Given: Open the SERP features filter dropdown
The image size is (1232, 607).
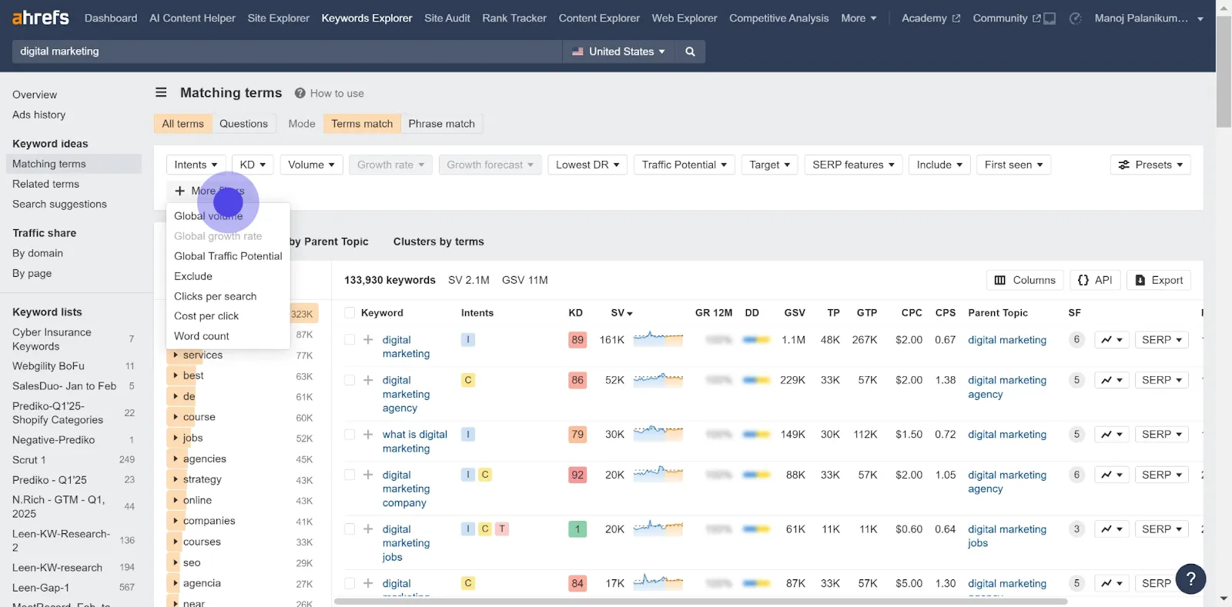Looking at the screenshot, I should [x=853, y=165].
